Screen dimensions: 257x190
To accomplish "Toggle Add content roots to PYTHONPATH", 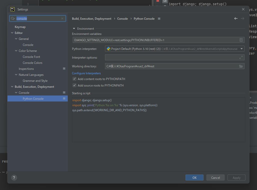I will click(74, 79).
